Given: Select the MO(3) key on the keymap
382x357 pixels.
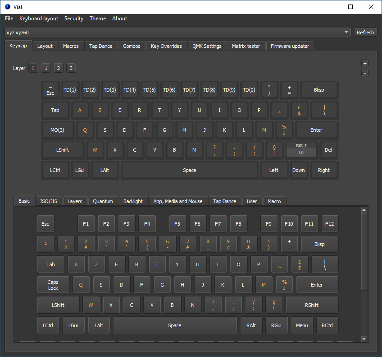Looking at the screenshot, I should (x=57, y=130).
